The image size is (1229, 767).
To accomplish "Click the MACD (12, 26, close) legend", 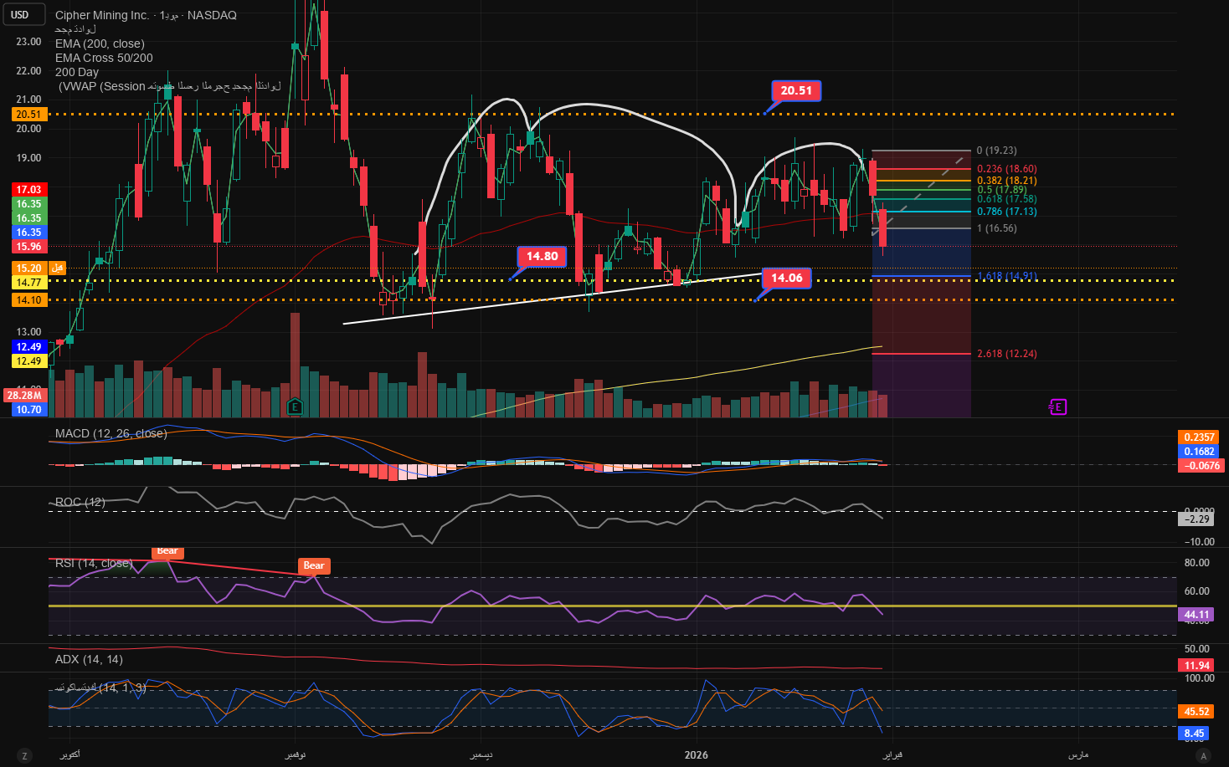I will (x=111, y=433).
